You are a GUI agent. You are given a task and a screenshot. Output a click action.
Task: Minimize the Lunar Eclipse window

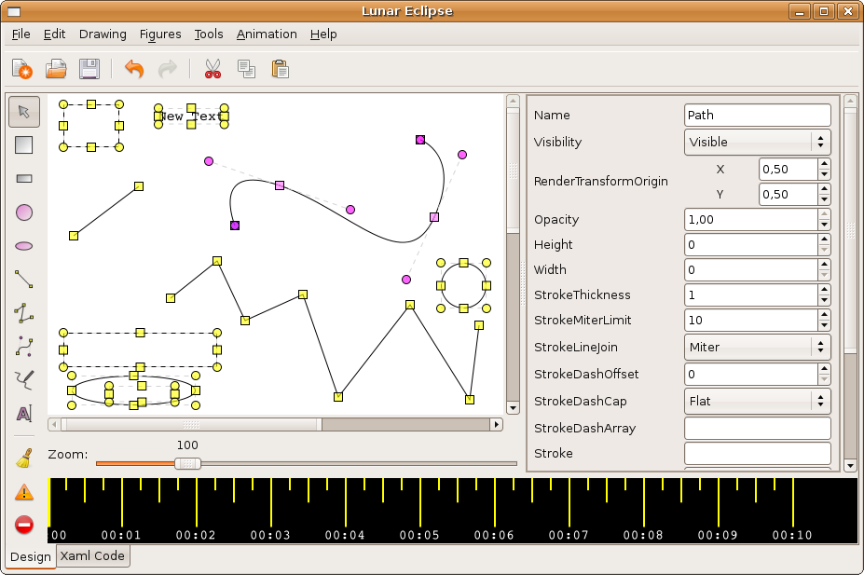pyautogui.click(x=800, y=11)
